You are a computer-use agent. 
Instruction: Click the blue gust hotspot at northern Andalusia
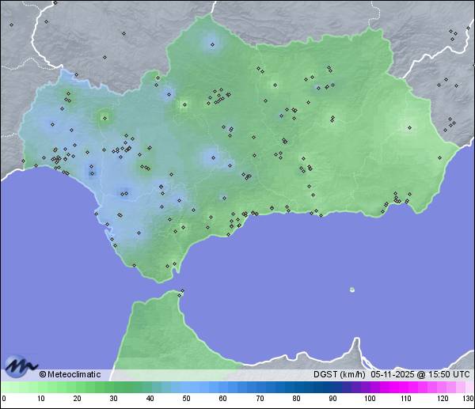pos(211,41)
